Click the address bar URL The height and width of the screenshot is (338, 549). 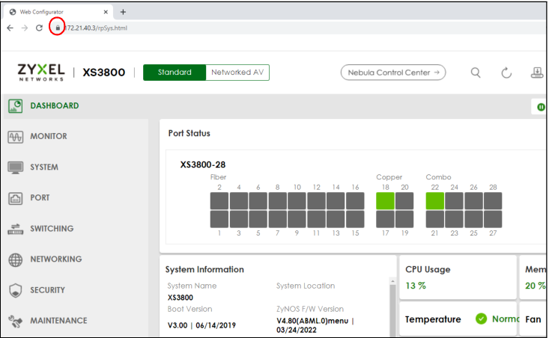pos(97,28)
